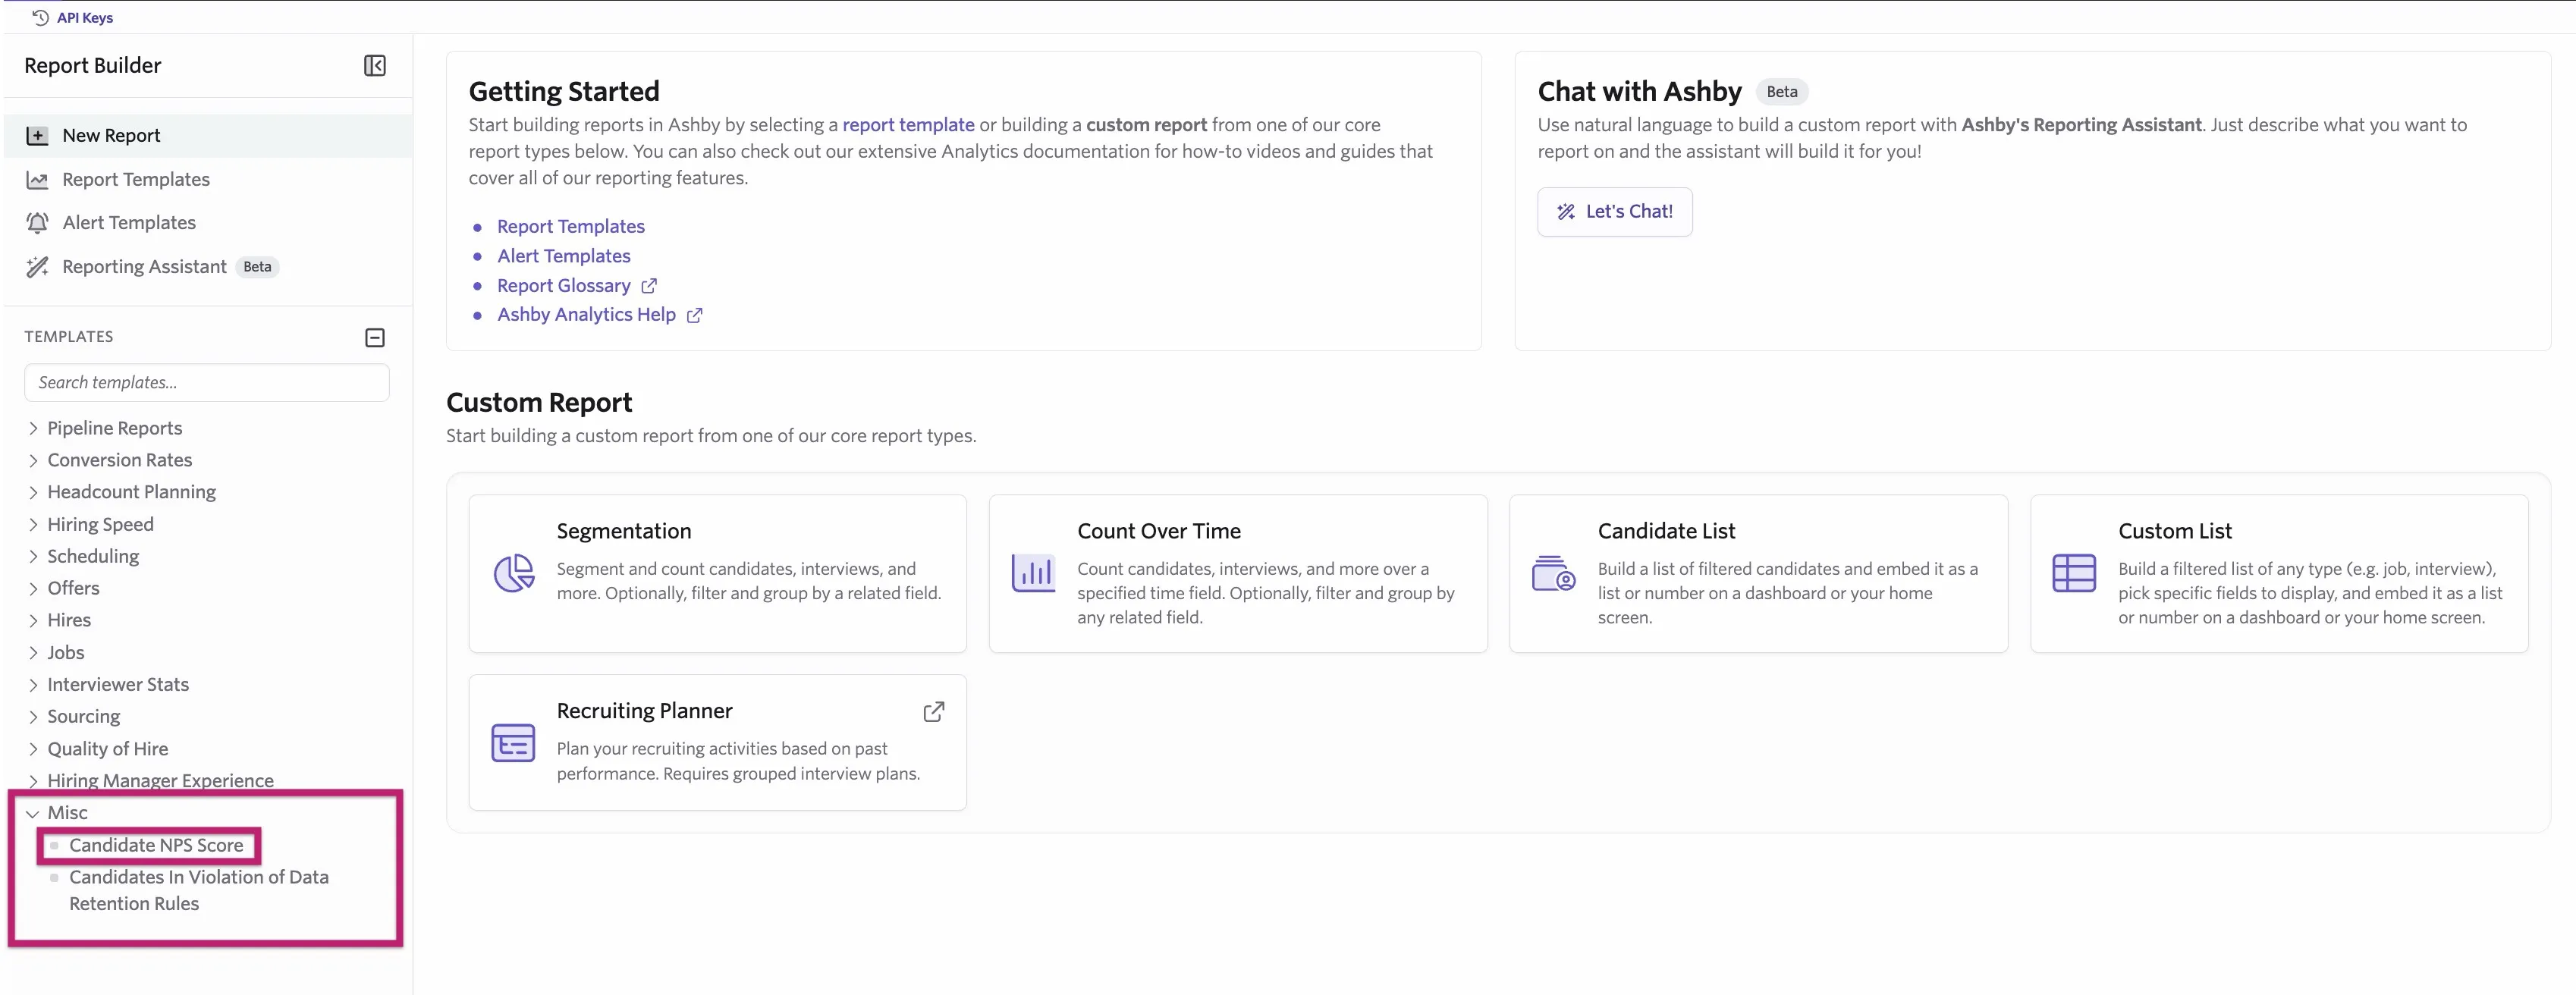Open Candidates In Violation of Data Retention Rules
The height and width of the screenshot is (995, 2576).
(x=199, y=891)
